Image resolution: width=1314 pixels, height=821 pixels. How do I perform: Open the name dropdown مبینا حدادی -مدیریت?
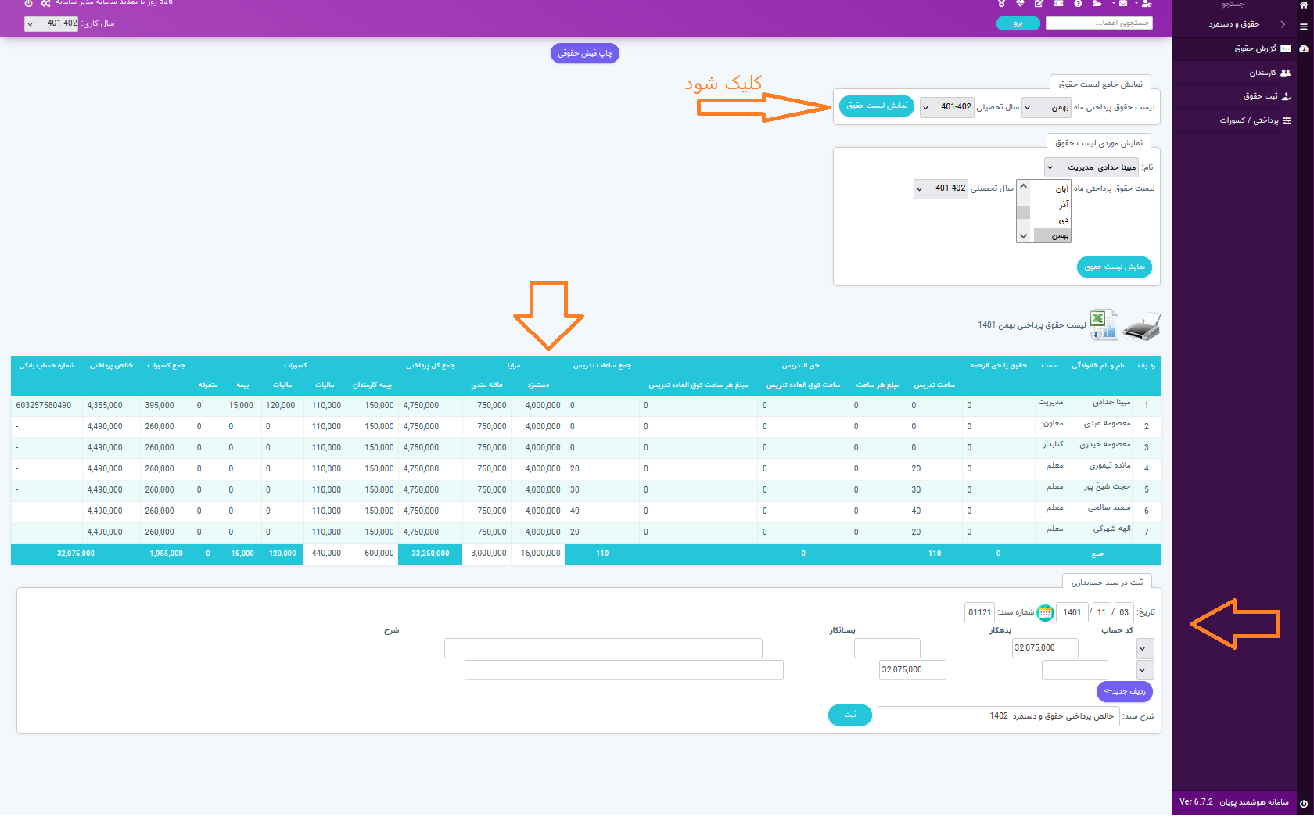[1091, 167]
